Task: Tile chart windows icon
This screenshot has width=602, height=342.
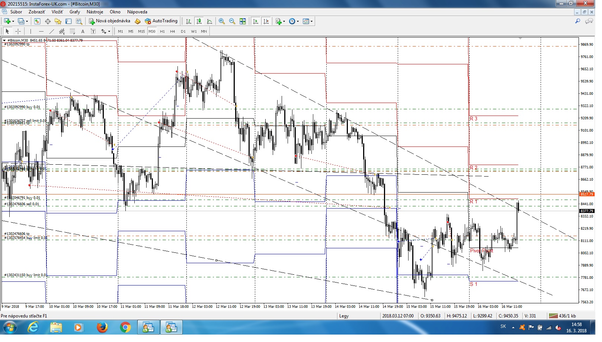Action: (x=243, y=21)
